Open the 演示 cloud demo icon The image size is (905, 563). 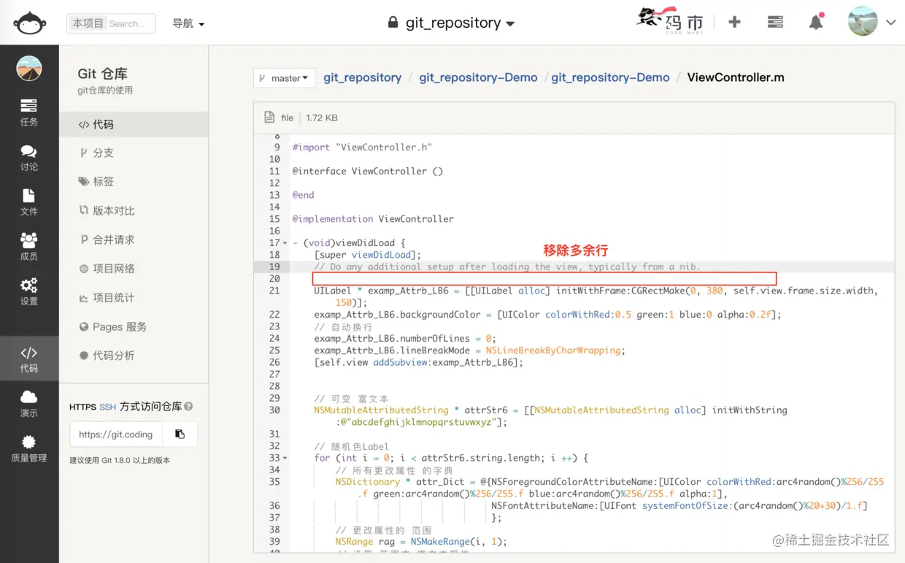click(x=28, y=404)
